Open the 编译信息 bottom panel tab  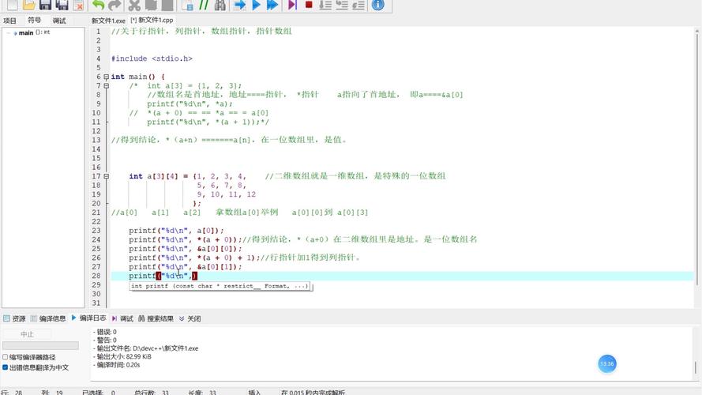pyautogui.click(x=48, y=318)
